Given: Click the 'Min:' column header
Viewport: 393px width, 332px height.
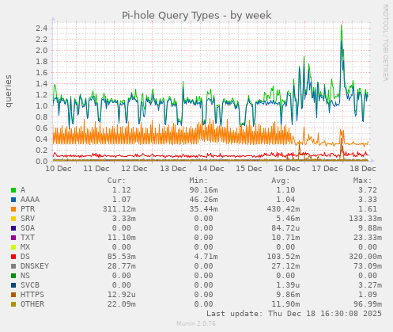Looking at the screenshot, I should pos(198,181).
